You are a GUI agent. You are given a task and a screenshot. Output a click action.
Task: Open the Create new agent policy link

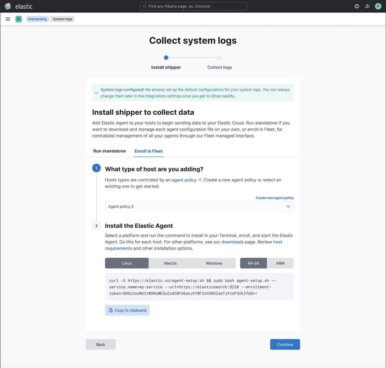pos(275,198)
